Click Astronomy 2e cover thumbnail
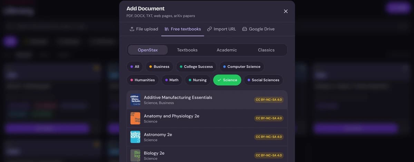The image size is (414, 162). pos(135,137)
